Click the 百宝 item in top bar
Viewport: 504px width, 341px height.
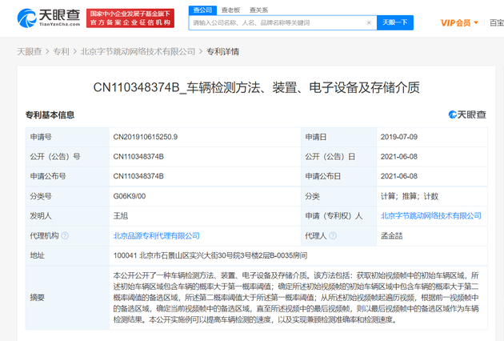point(496,23)
